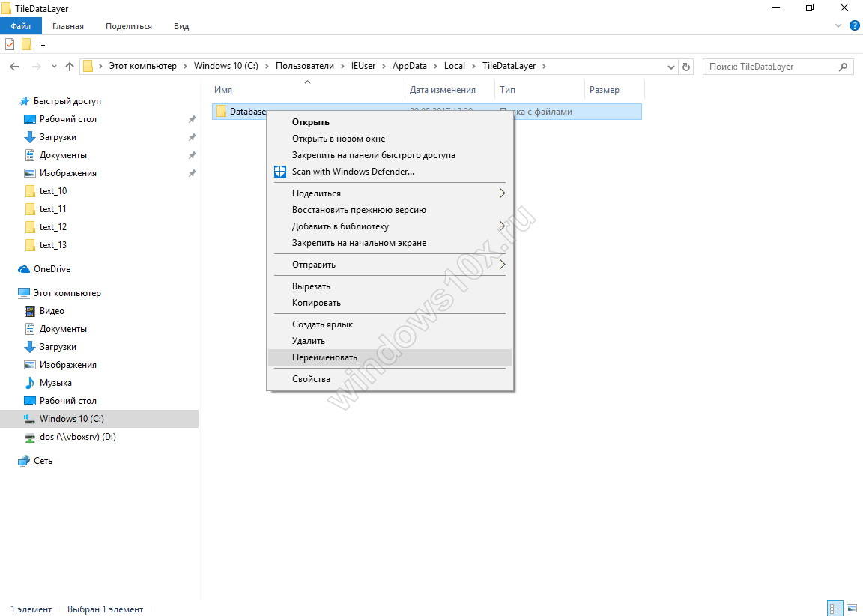This screenshot has height=616, width=863.
Task: Click the Properties quick access toolbar icon
Action: 10,44
